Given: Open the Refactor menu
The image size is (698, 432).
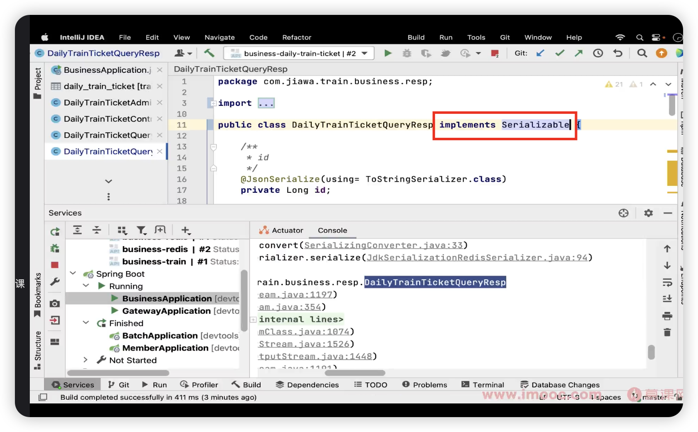Looking at the screenshot, I should click(x=296, y=37).
